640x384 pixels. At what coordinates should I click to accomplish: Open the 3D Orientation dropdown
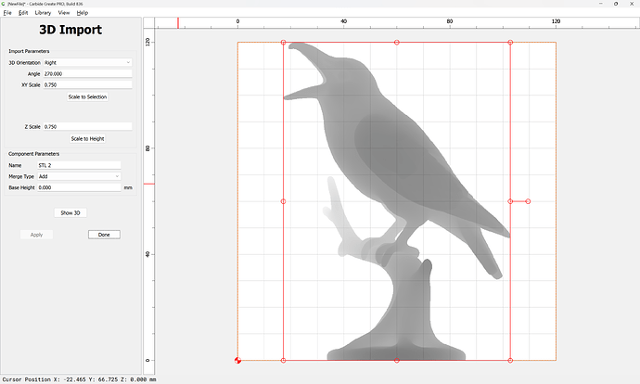87,62
